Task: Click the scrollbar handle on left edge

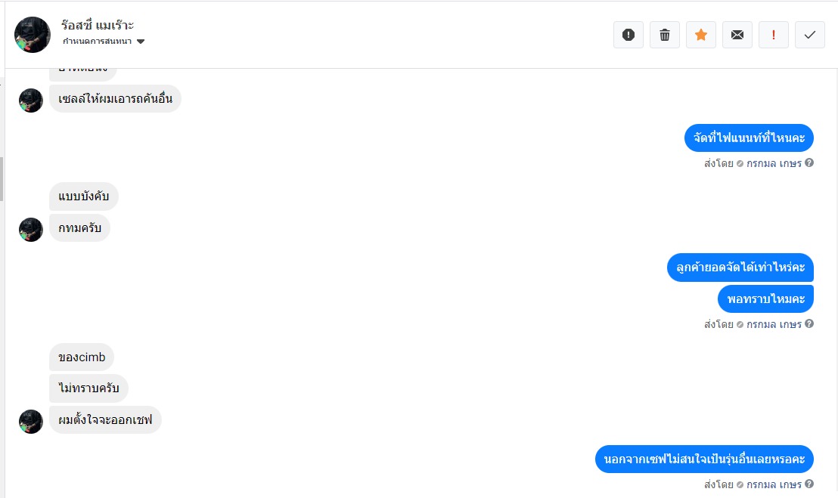Action: click(x=2, y=178)
